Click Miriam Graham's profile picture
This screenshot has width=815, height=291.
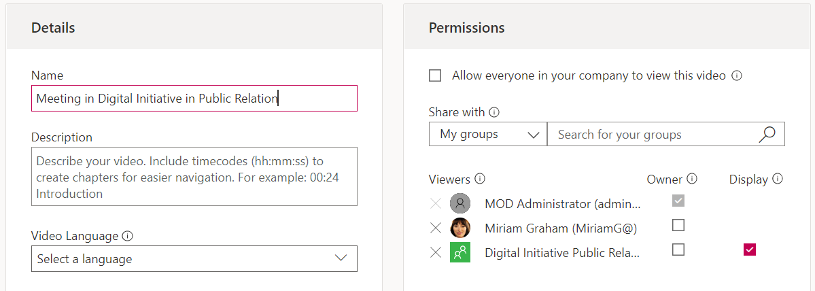point(460,227)
